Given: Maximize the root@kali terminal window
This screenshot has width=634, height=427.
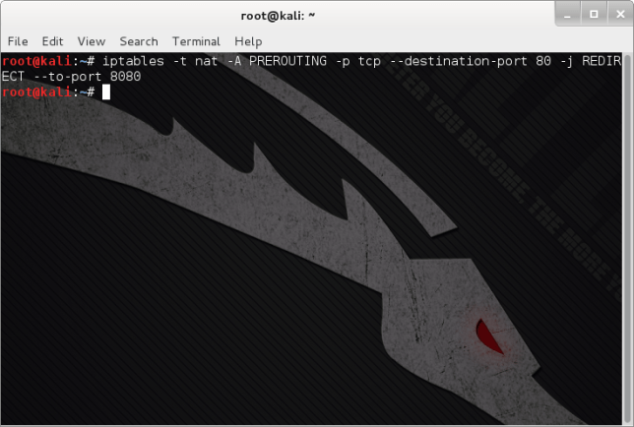Looking at the screenshot, I should point(594,14).
